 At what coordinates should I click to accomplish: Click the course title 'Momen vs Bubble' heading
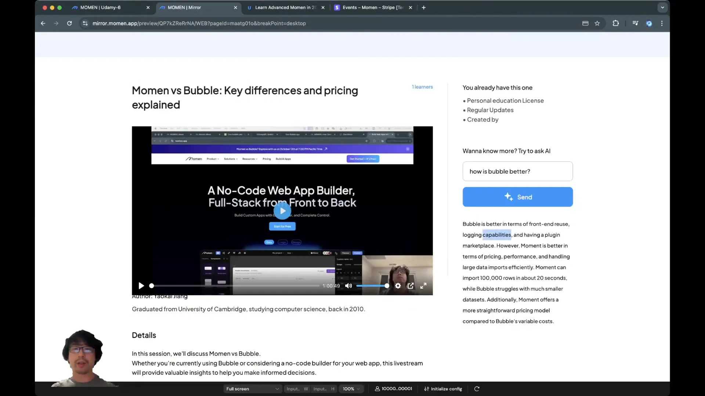point(245,98)
